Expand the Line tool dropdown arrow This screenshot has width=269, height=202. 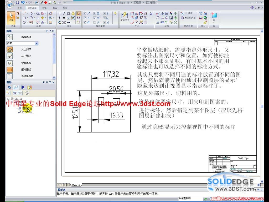pyautogui.click(x=27, y=14)
